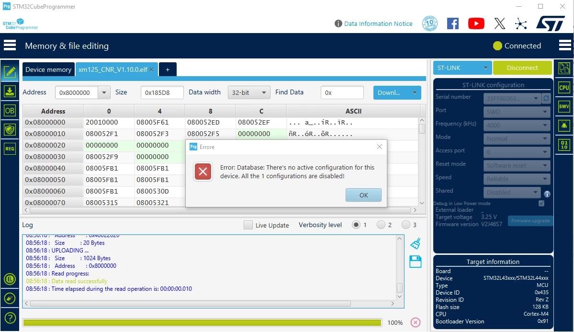
Task: Open the Mode Normal dropdown
Action: (517, 138)
